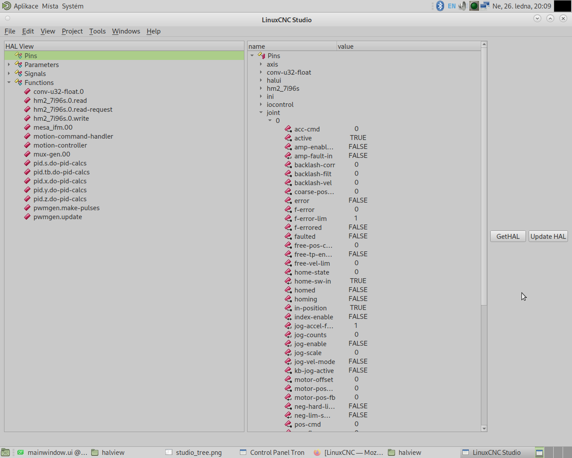Viewport: 572px width, 458px height.
Task: Click the GetHAL button
Action: [508, 236]
